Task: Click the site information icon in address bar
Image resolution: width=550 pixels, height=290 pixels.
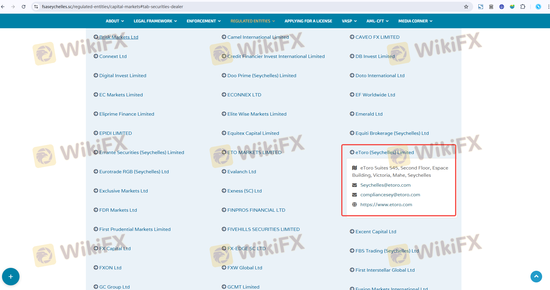Action: (x=36, y=7)
